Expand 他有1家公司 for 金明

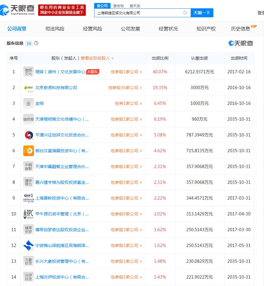(128, 103)
